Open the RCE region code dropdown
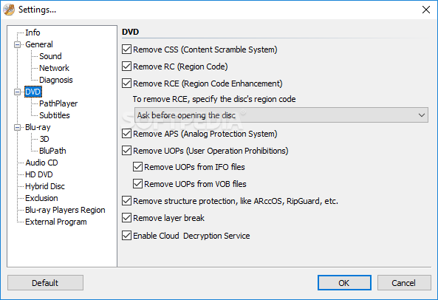This screenshot has width=438, height=300. pyautogui.click(x=281, y=115)
